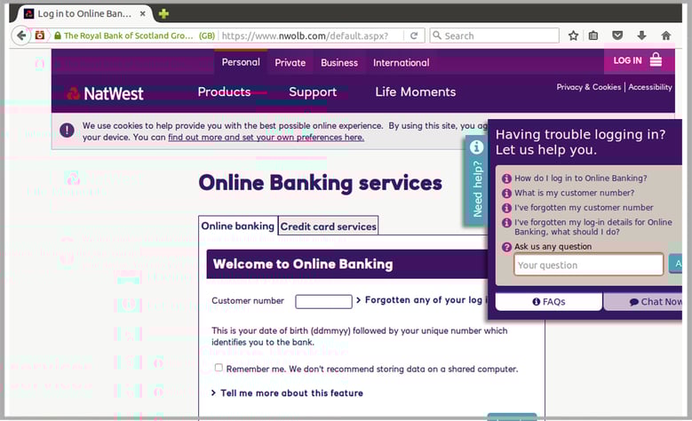Click the orange extension icon beside back button

click(x=40, y=36)
